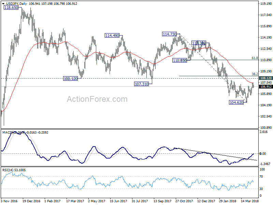Select the 114.730 peak label

tap(169, 34)
